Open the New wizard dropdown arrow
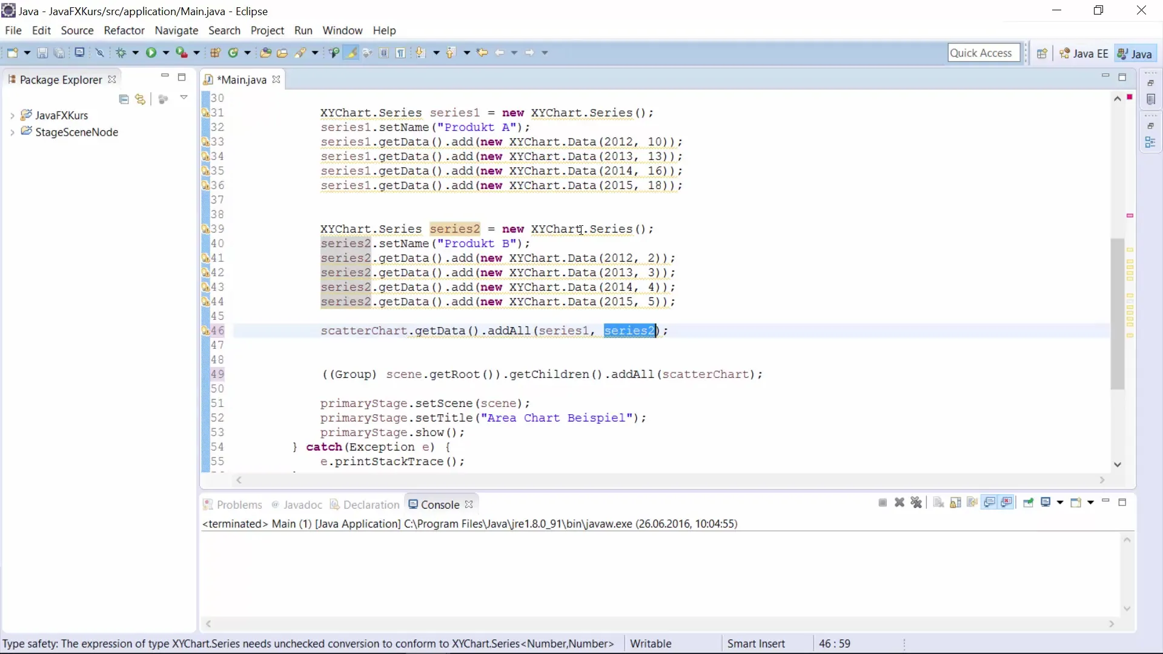 pos(27,53)
